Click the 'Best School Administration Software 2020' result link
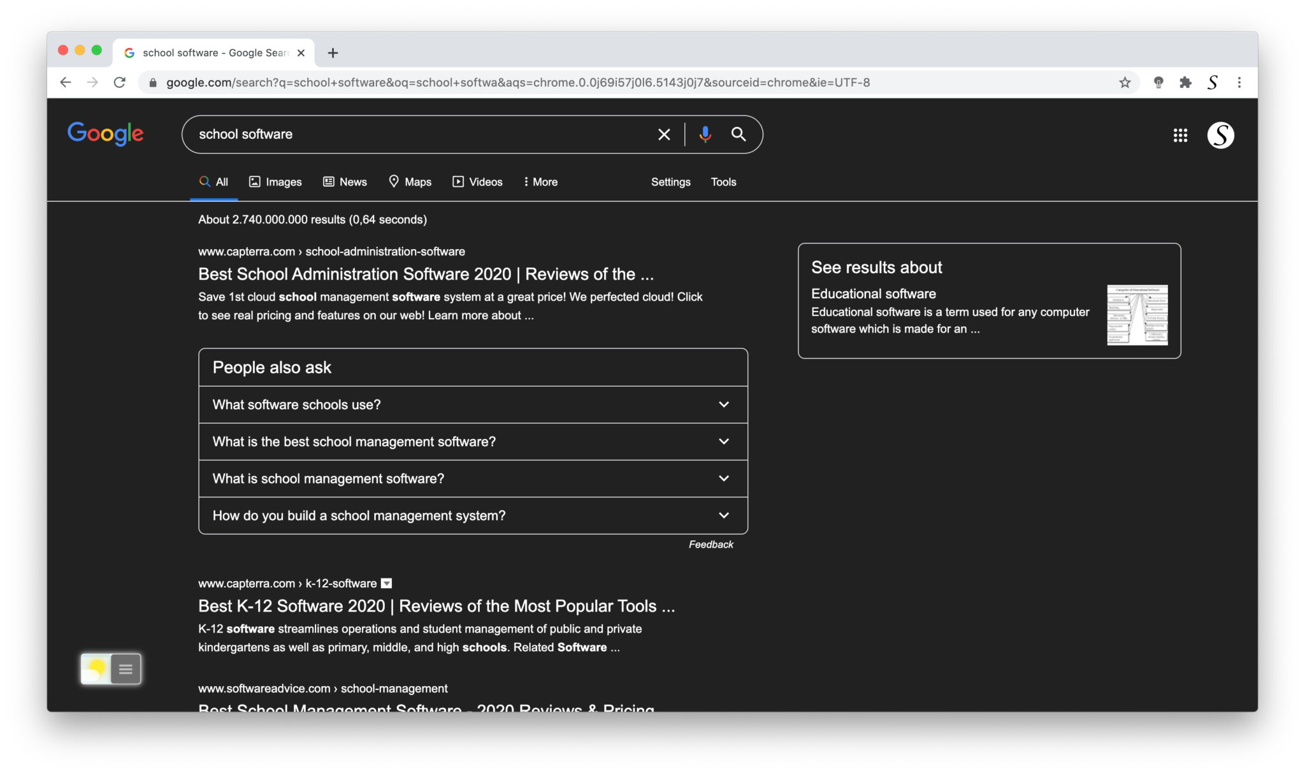 point(426,274)
